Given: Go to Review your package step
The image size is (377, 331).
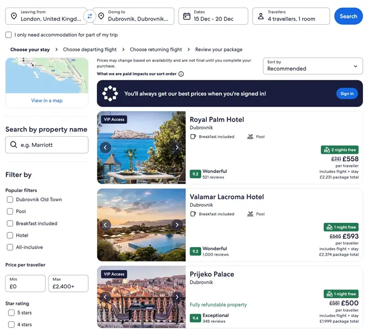Looking at the screenshot, I should coord(219,50).
